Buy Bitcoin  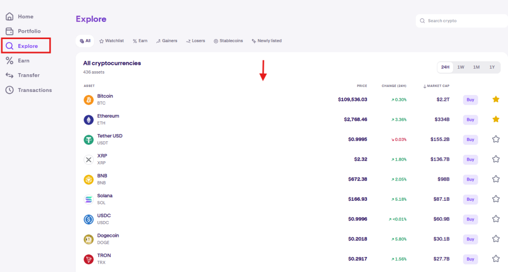[x=470, y=100]
